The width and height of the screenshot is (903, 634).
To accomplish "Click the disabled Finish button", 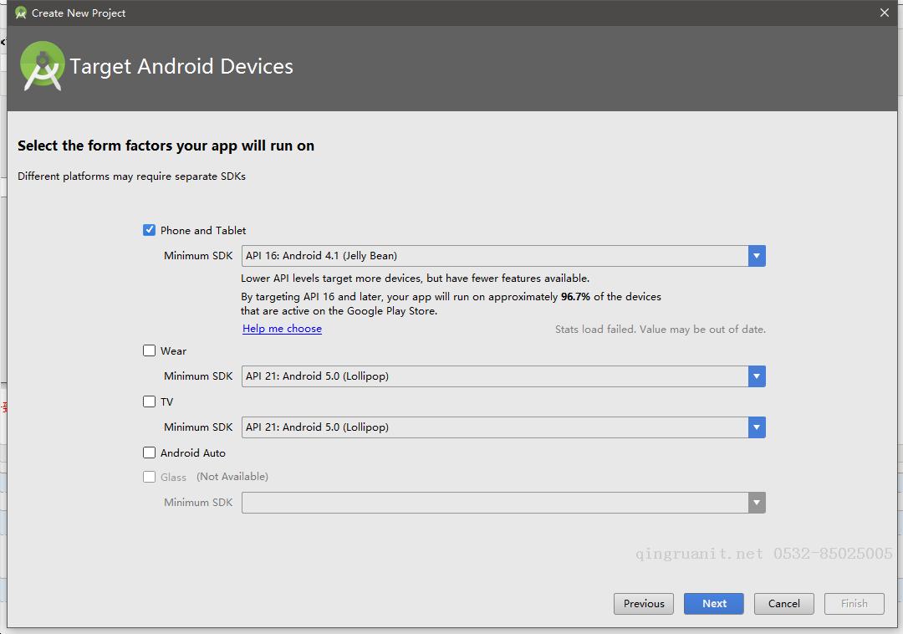I will pyautogui.click(x=854, y=604).
